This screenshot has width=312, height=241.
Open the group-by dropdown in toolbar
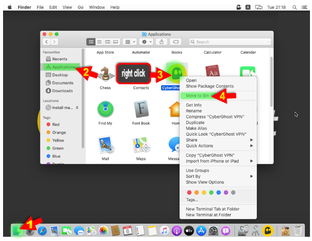coord(129,42)
